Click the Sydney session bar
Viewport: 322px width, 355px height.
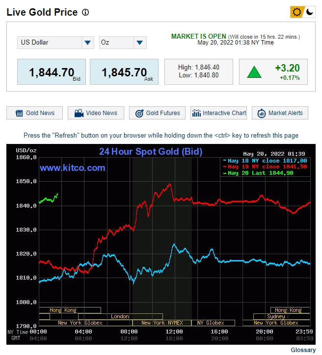(x=281, y=316)
